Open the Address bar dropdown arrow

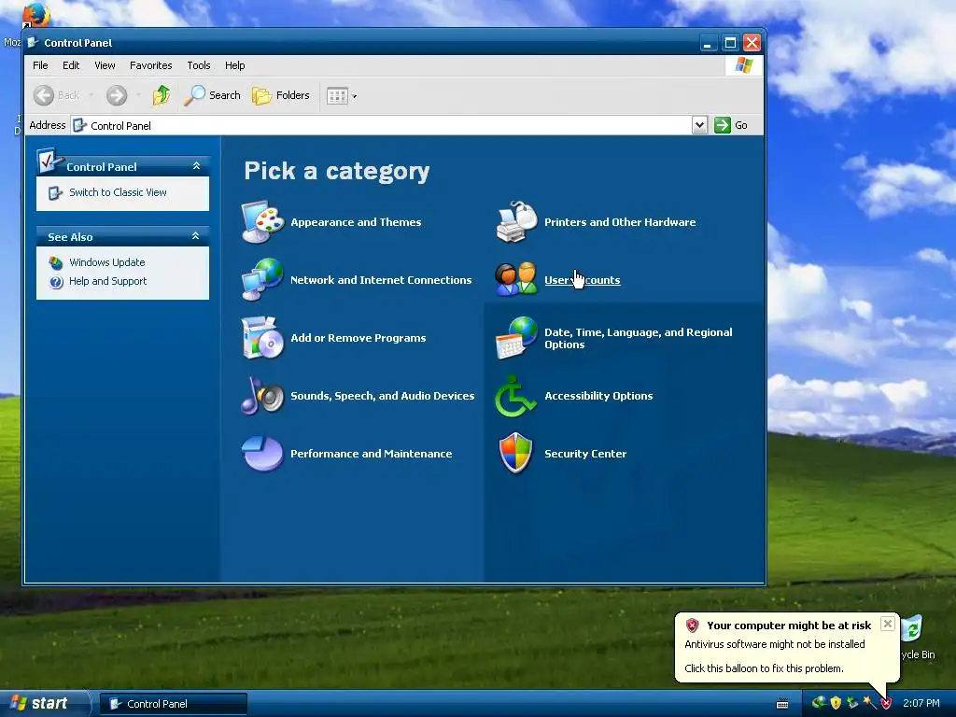[x=699, y=125]
